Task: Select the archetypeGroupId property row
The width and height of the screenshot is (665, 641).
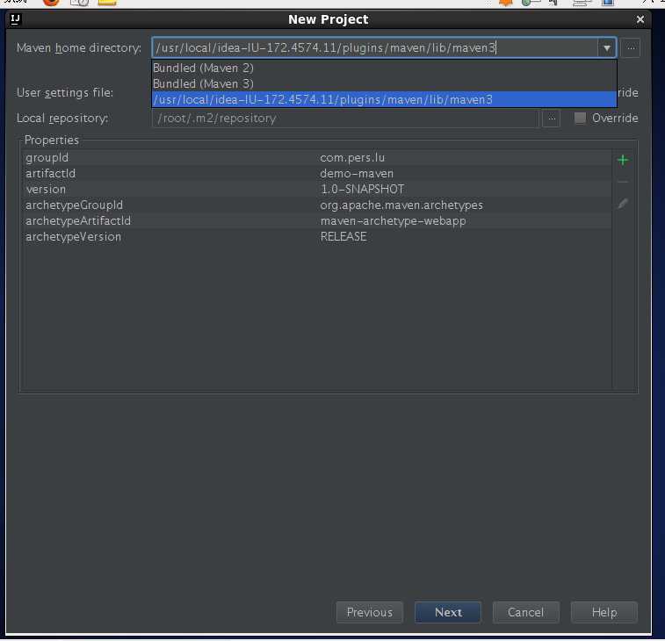Action: tap(318, 205)
